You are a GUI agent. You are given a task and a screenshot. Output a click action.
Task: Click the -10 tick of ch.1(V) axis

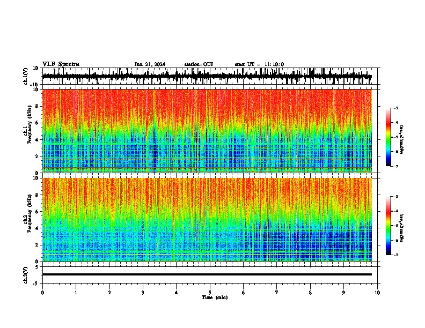point(35,85)
